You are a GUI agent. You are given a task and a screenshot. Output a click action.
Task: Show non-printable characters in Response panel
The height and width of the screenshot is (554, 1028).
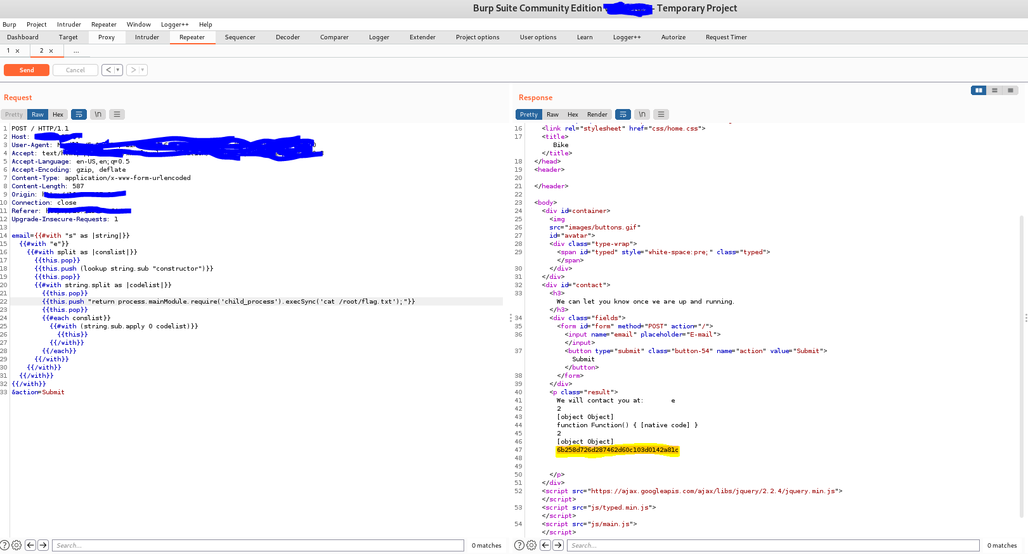[x=642, y=115]
